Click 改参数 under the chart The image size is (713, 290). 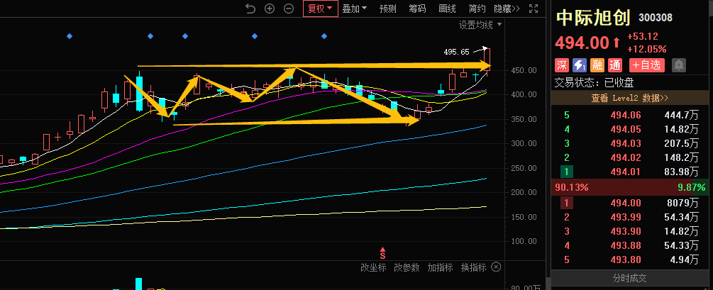point(407,267)
